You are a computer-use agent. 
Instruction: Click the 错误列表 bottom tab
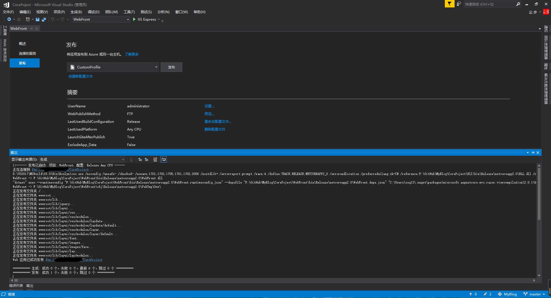click(16, 286)
